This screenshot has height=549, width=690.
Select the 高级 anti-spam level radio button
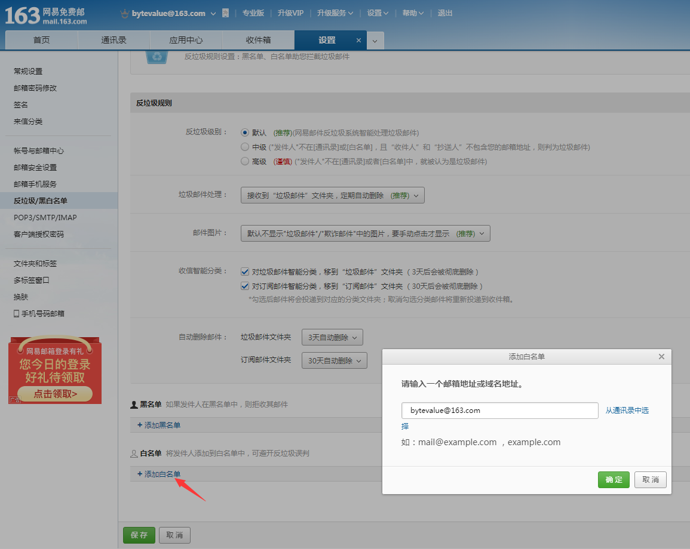pos(244,161)
